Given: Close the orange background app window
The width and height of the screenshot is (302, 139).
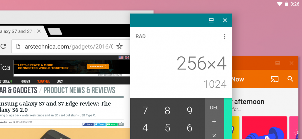Looking at the screenshot, I should tap(291, 63).
